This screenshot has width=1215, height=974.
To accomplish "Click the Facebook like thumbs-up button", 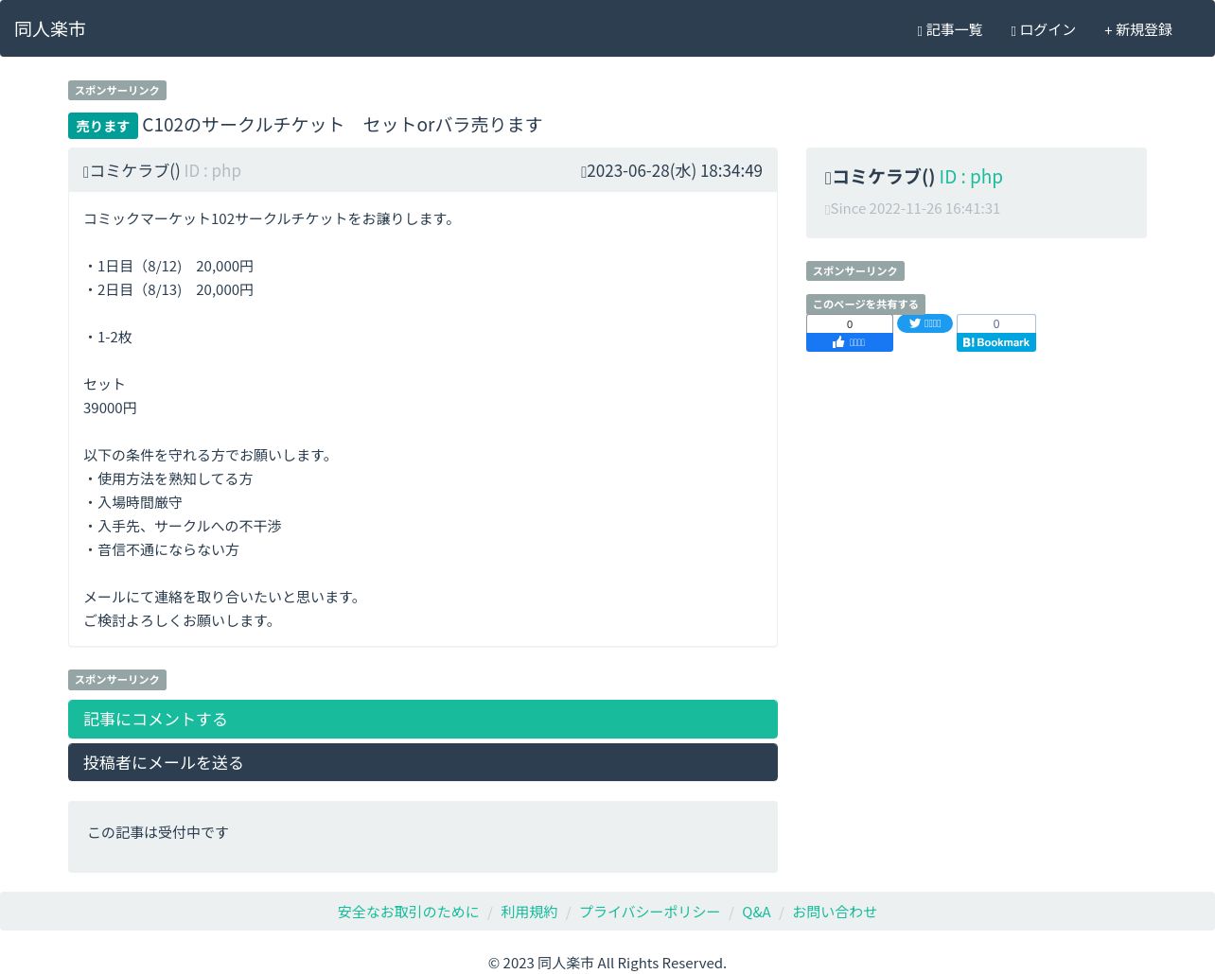I will (x=850, y=342).
